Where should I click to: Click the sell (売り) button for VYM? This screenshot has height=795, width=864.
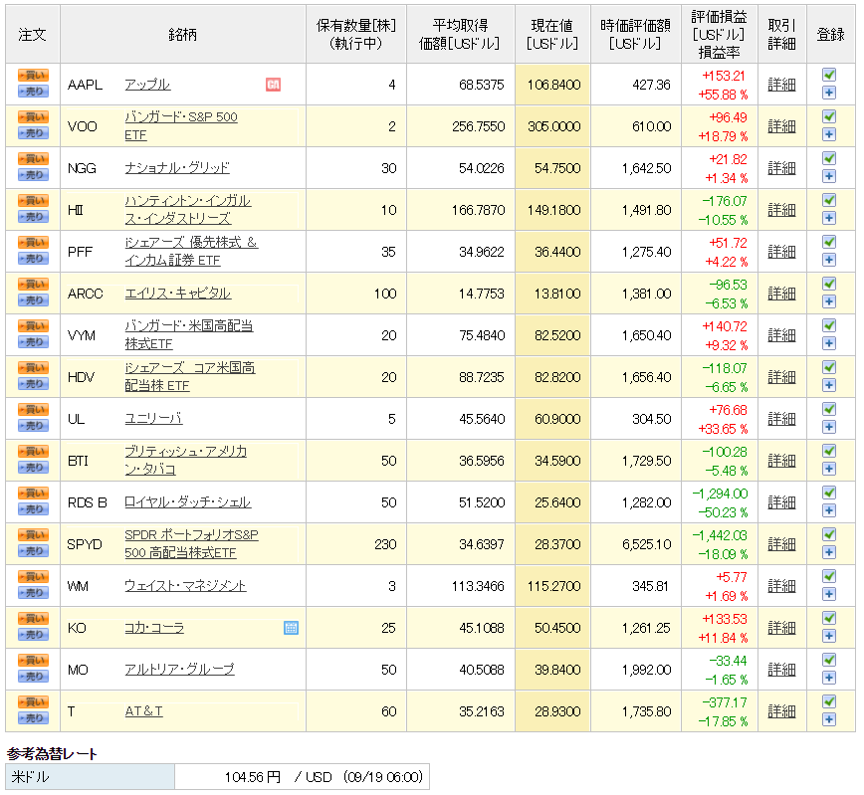(x=33, y=342)
